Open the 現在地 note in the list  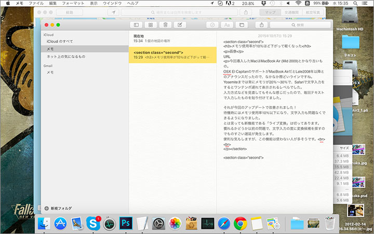[x=172, y=38]
